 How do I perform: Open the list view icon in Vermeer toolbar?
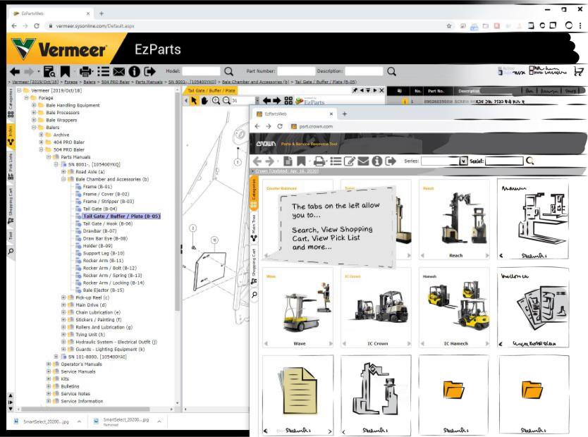(x=103, y=71)
